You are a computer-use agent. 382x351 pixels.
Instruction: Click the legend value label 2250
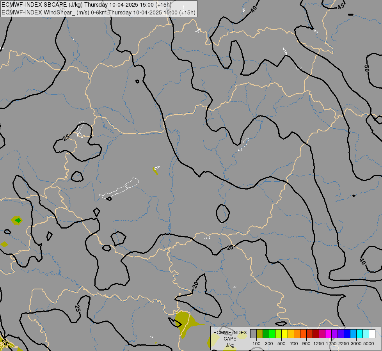tap(343, 344)
